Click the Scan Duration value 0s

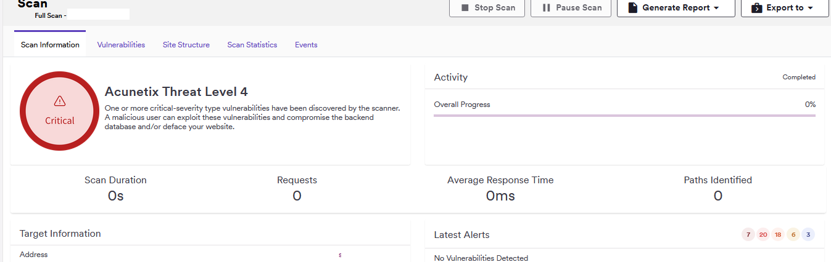click(x=116, y=196)
